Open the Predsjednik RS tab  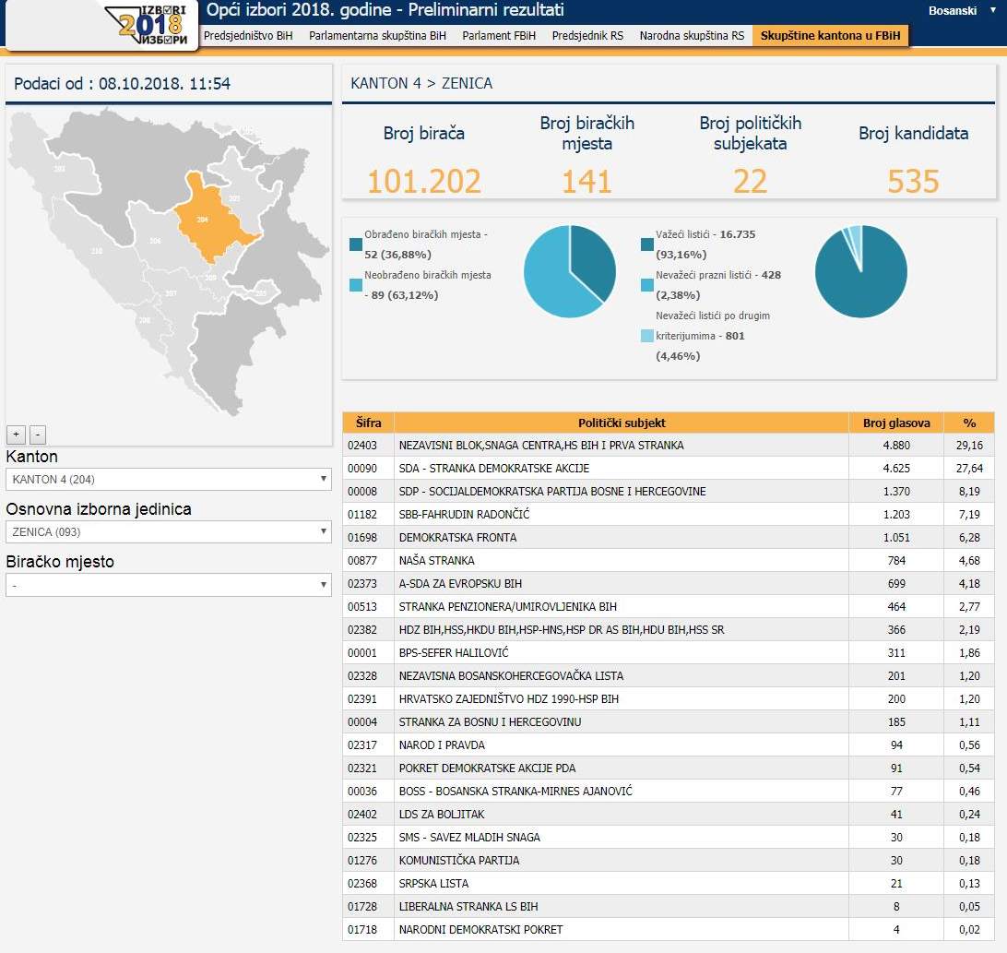[x=587, y=36]
